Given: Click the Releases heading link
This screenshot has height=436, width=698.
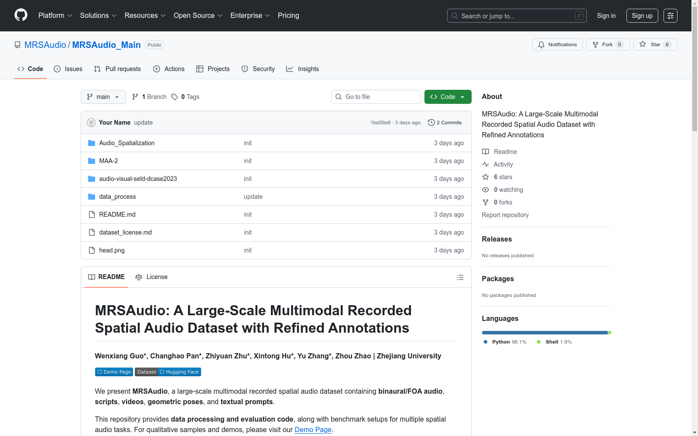Looking at the screenshot, I should coord(497,239).
